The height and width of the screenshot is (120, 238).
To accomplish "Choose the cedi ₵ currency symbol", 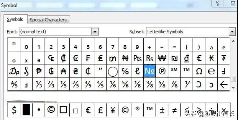I will click(x=88, y=71).
